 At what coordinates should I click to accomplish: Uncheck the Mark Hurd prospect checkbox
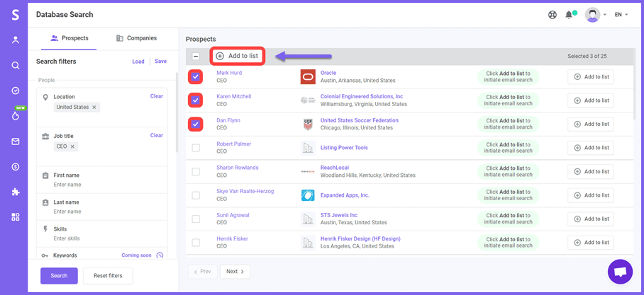point(196,76)
